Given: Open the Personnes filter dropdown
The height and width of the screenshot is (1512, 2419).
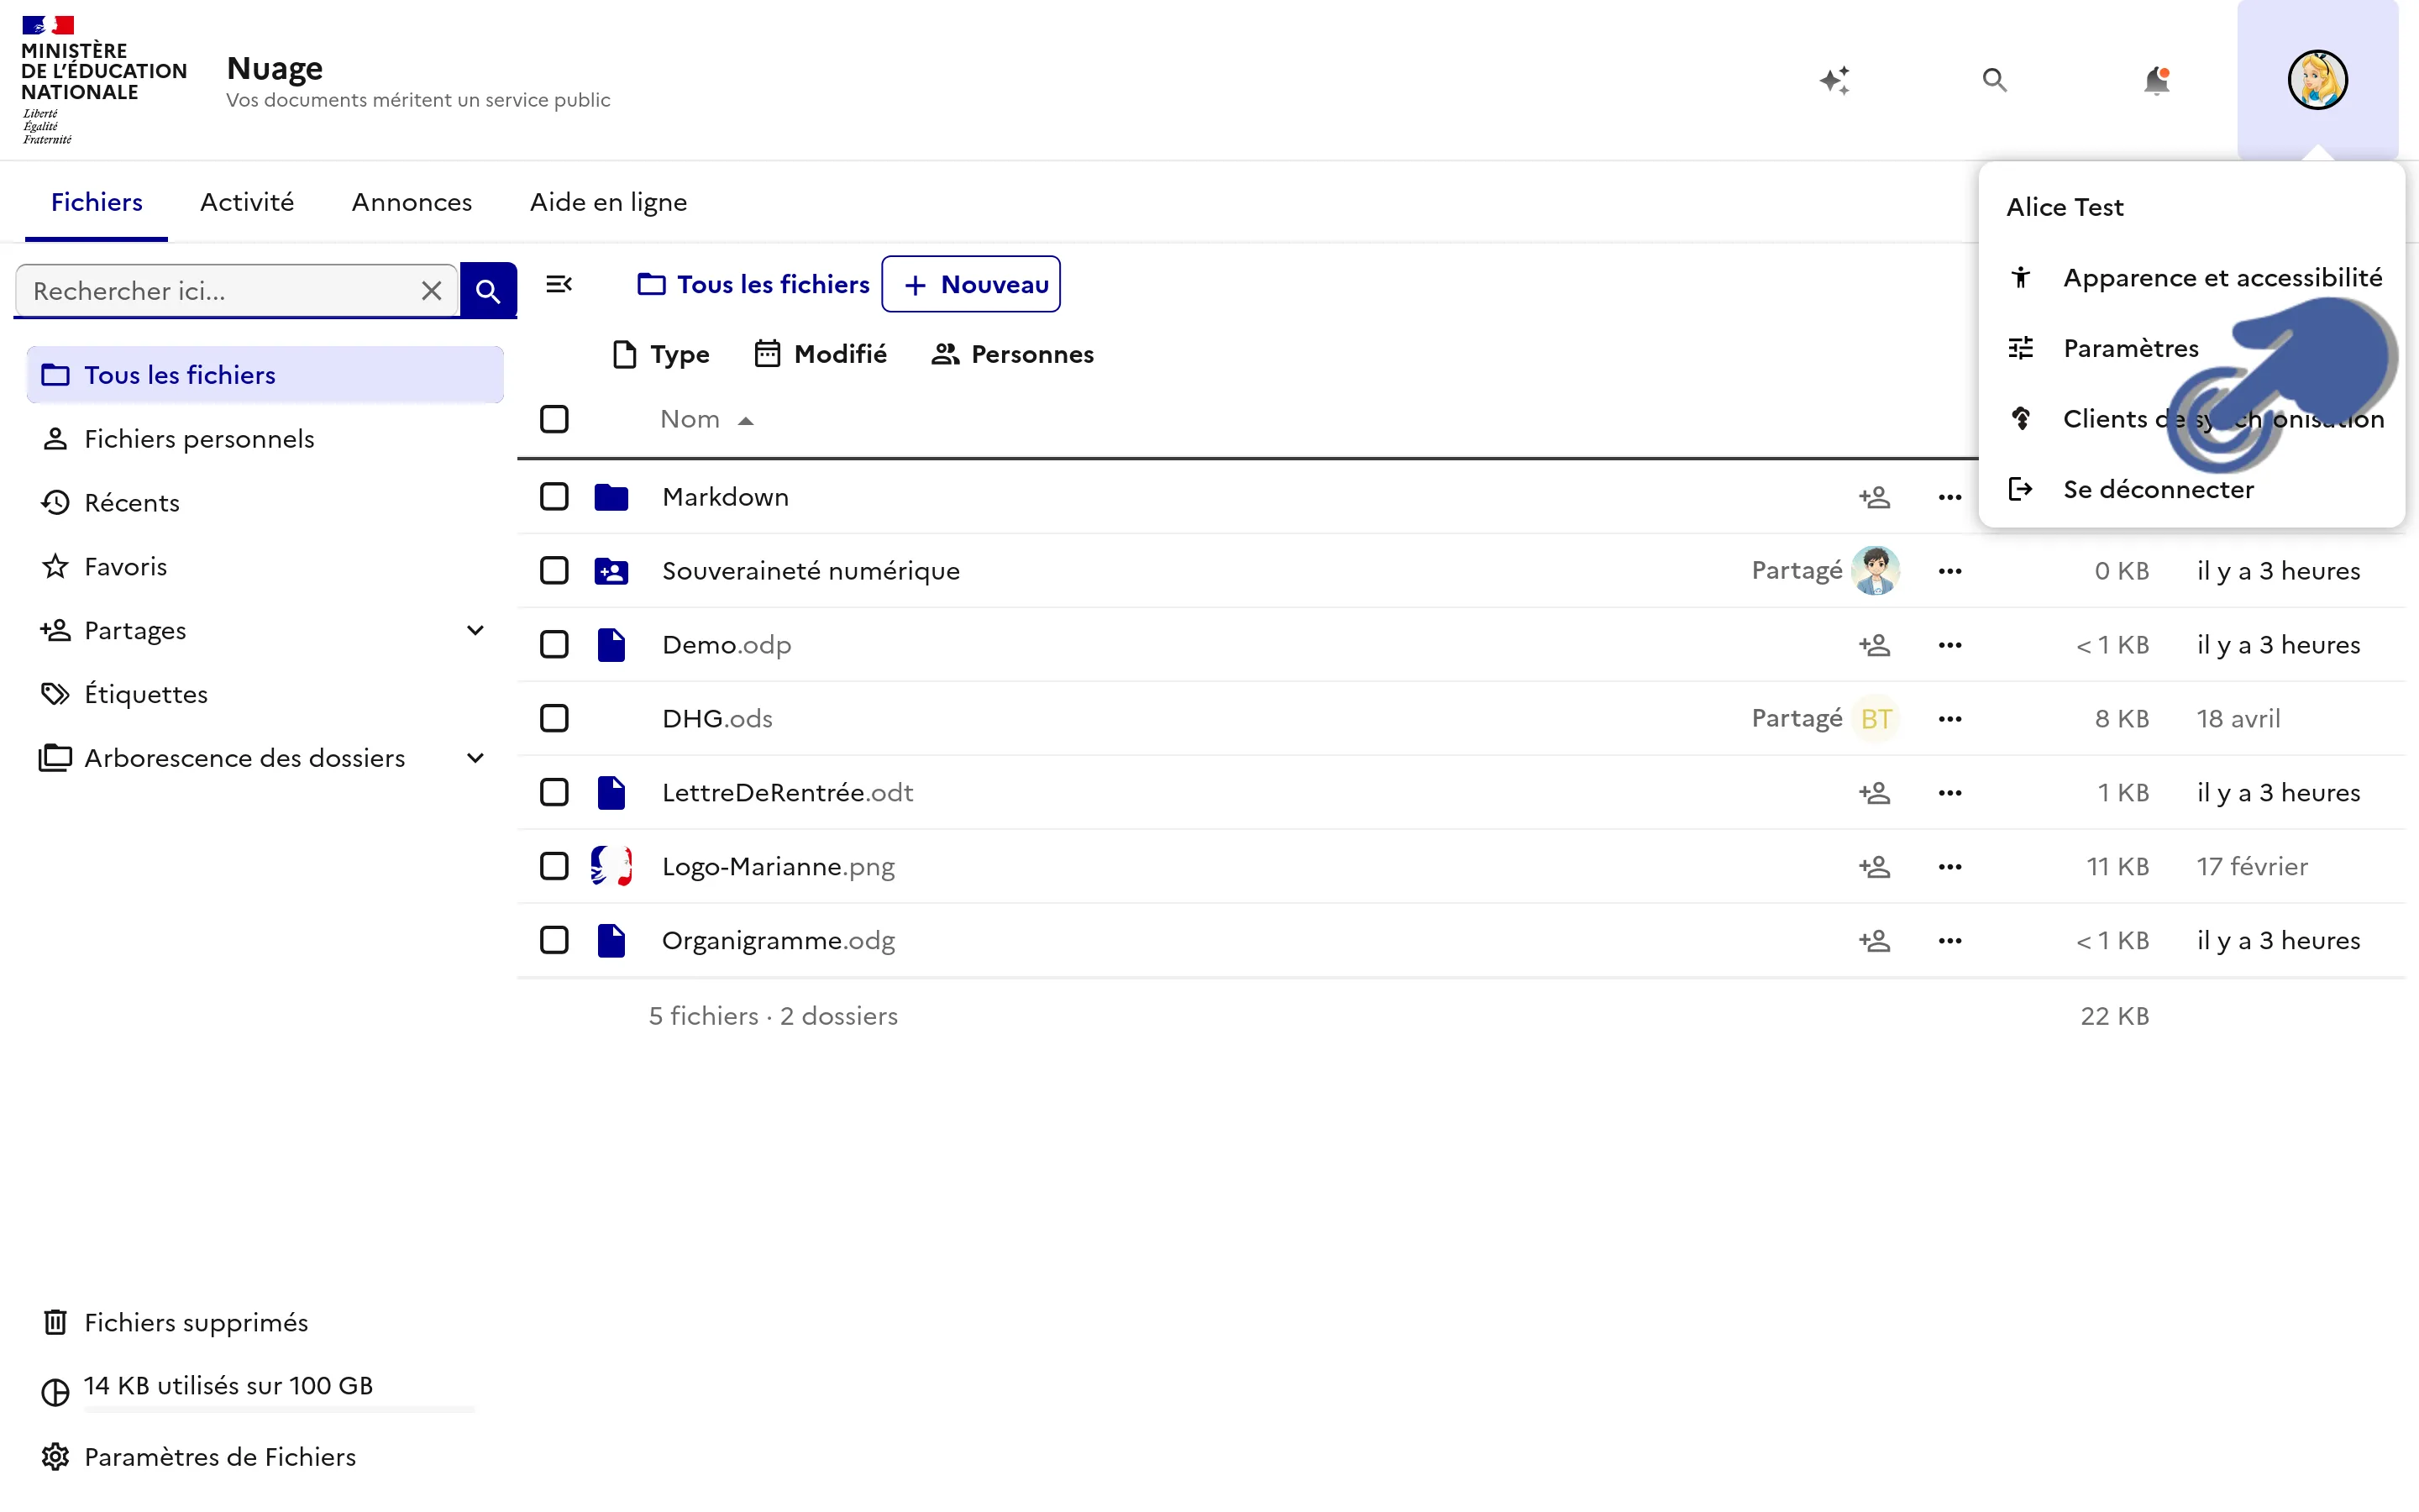Looking at the screenshot, I should click(x=1011, y=354).
